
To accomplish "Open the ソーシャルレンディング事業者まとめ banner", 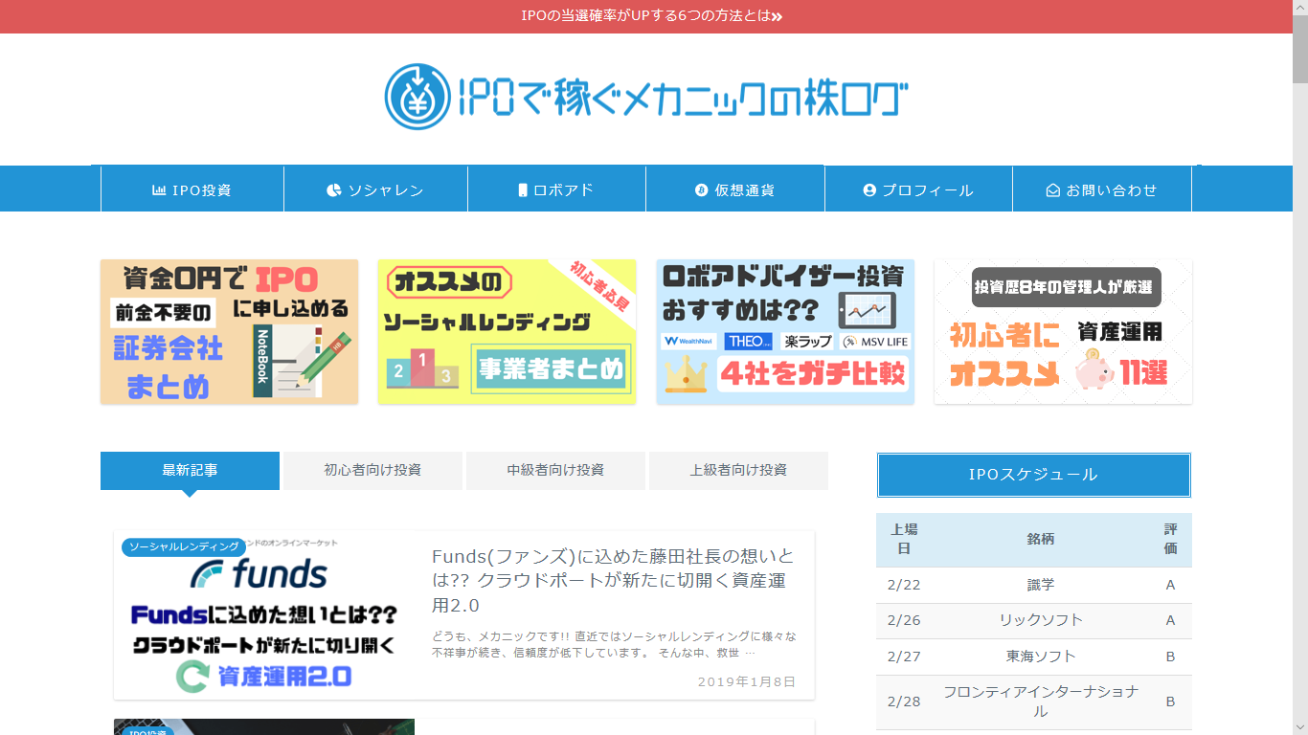I will coord(507,331).
